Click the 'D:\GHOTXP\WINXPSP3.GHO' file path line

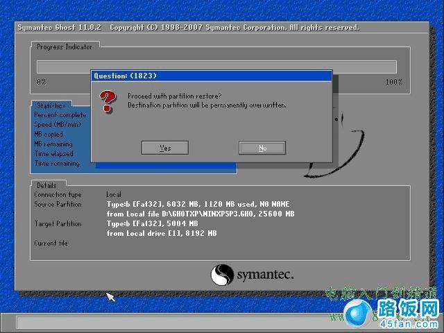point(200,214)
